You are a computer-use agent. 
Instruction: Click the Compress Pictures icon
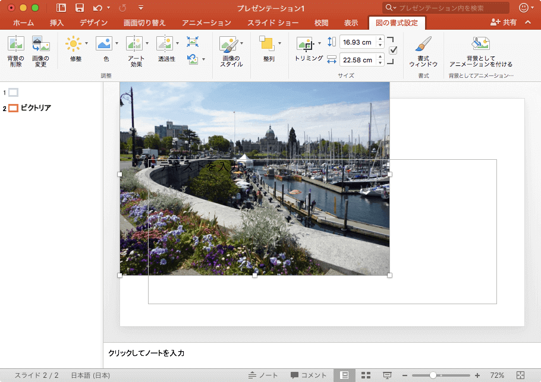point(193,42)
